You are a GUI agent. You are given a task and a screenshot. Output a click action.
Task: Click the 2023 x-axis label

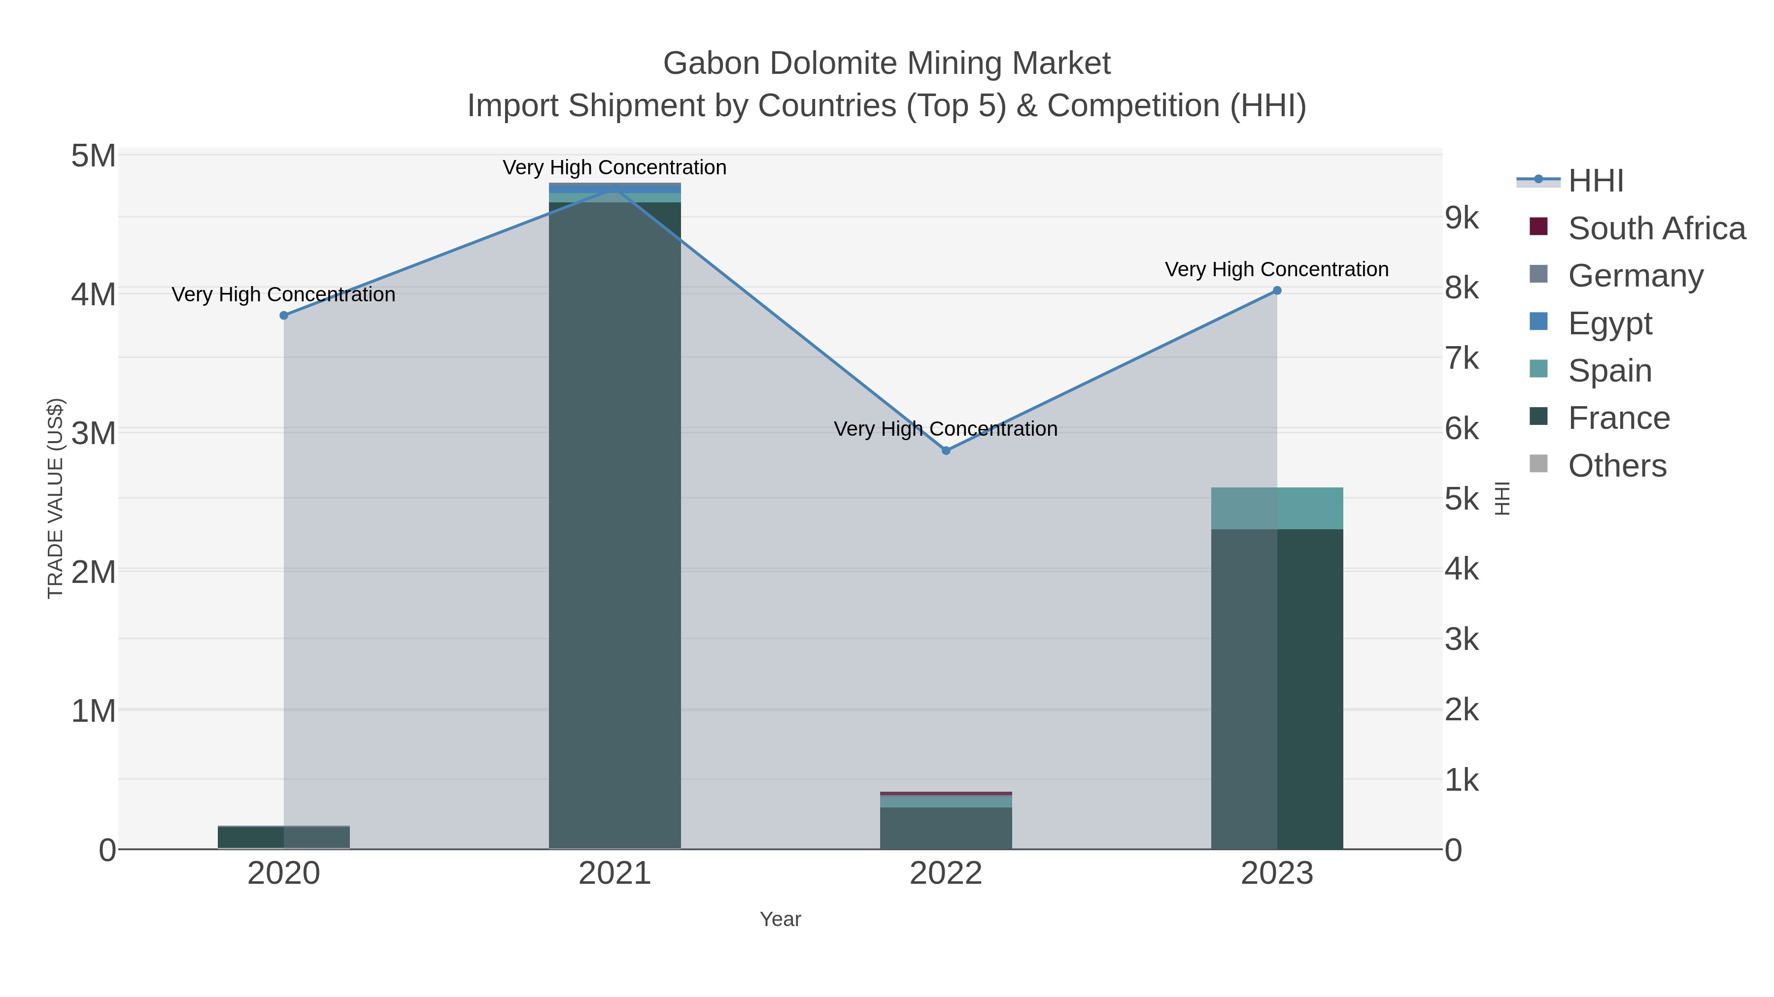(x=1277, y=874)
